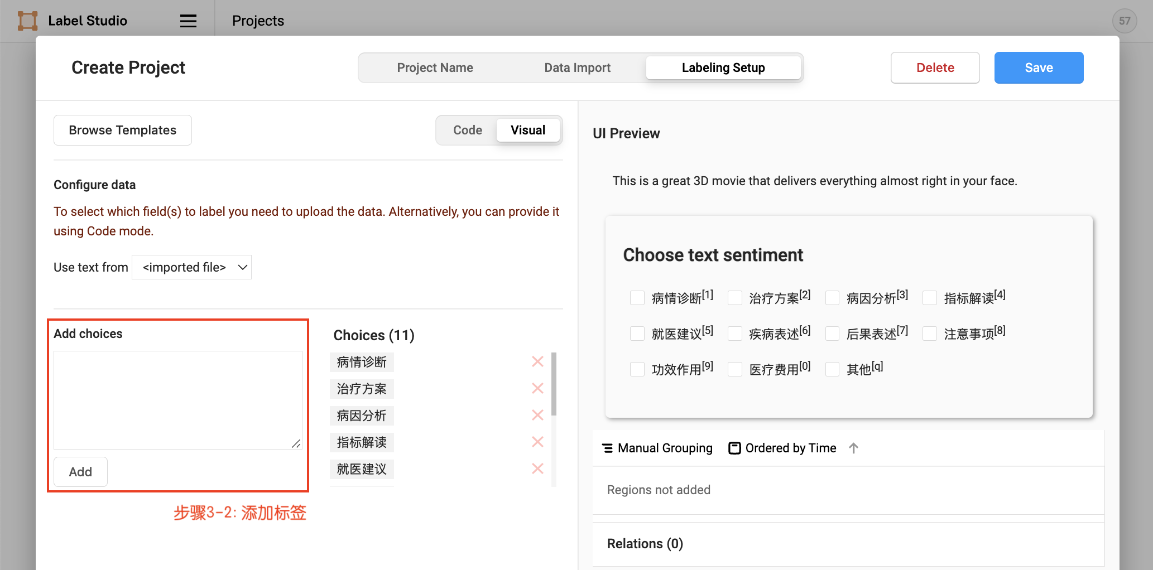Image resolution: width=1153 pixels, height=570 pixels.
Task: Switch to the Data Import tab
Action: coord(577,67)
